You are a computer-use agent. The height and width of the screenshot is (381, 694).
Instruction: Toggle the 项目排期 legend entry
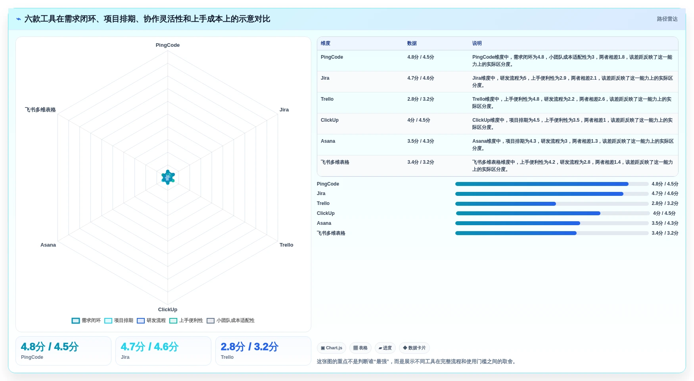coord(119,320)
